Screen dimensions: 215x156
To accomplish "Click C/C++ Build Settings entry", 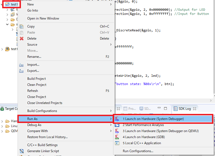I will [42, 145].
